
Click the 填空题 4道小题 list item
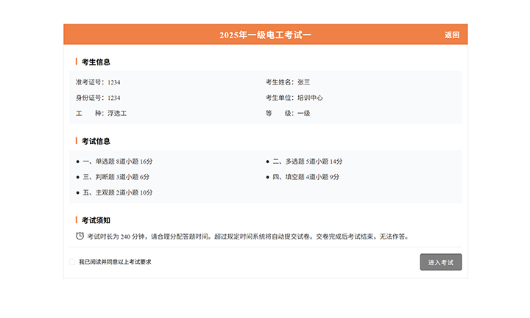tap(305, 177)
